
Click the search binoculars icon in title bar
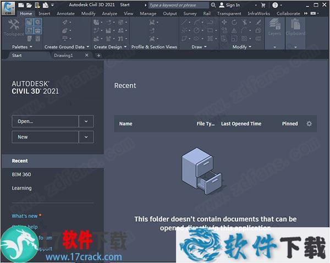[213, 5]
